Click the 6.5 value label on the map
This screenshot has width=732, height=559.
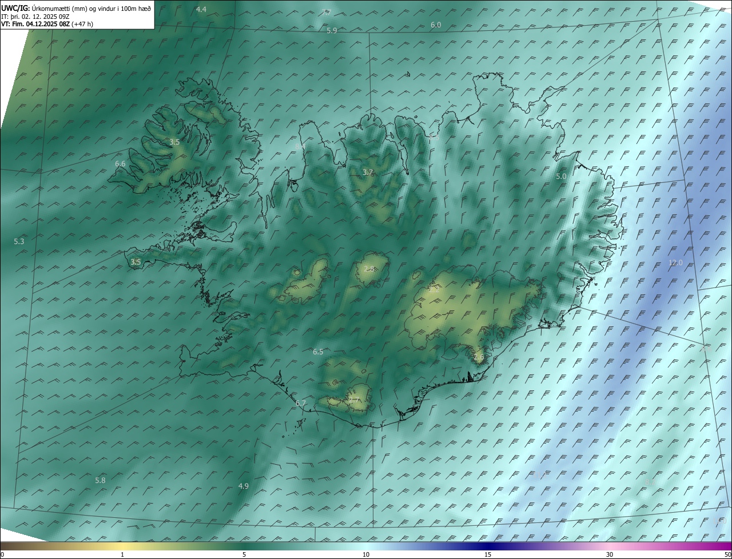318,352
